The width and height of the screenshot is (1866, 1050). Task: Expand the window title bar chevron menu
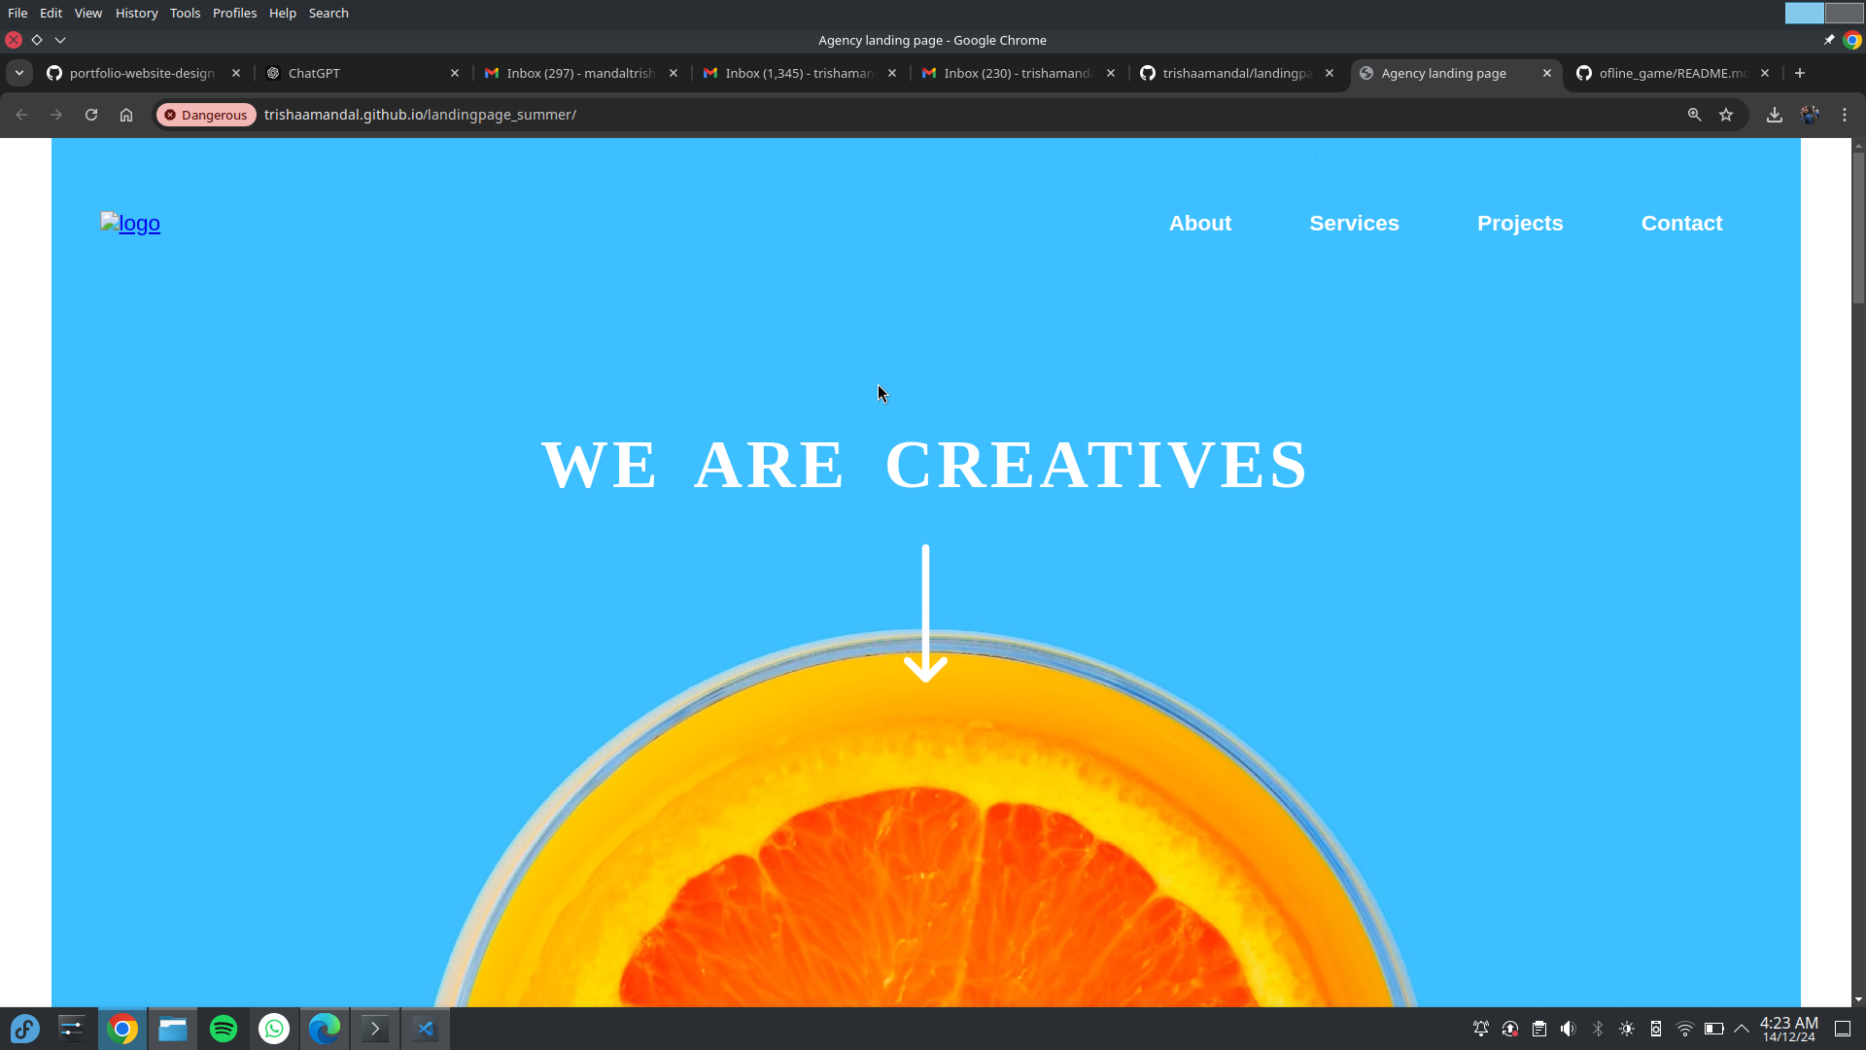pos(60,40)
